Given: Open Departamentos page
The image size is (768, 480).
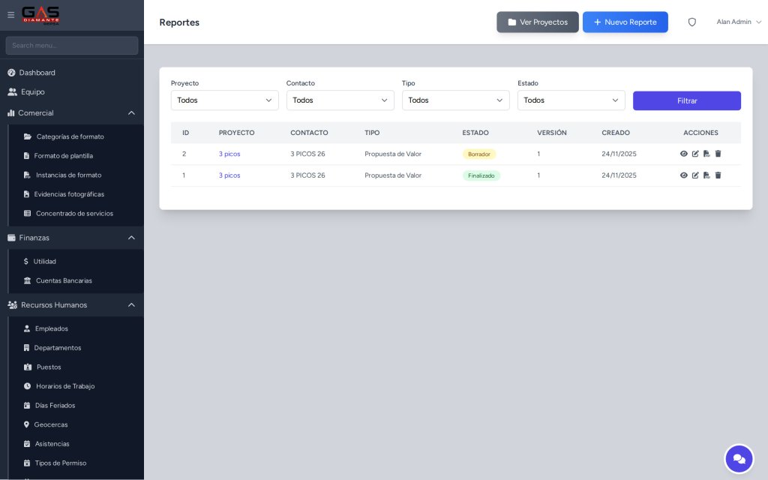Looking at the screenshot, I should (57, 348).
